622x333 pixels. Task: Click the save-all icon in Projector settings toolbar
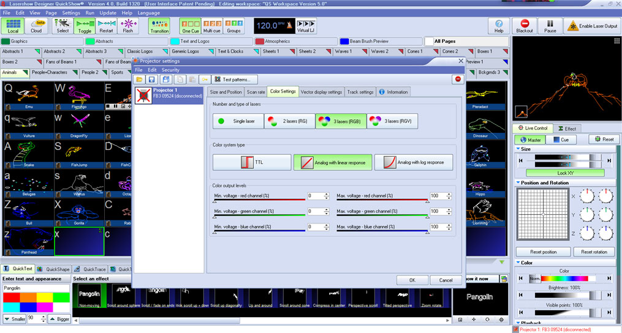166,80
